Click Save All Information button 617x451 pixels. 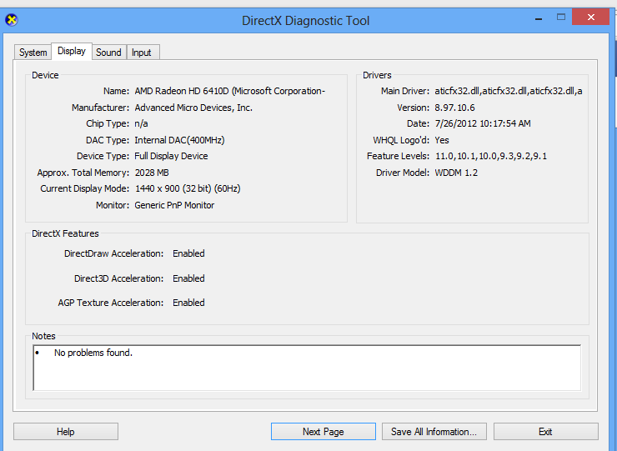coord(434,432)
